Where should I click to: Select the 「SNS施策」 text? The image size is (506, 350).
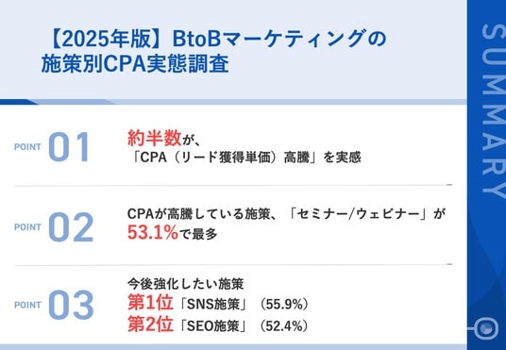(x=214, y=305)
